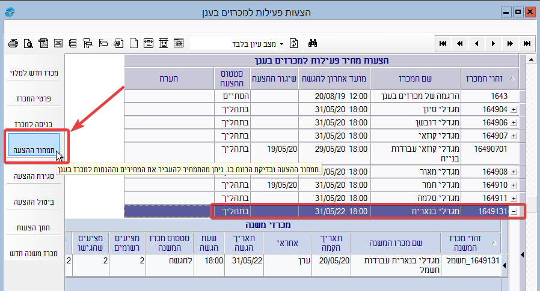Click the binoculars search icon
Image resolution: width=540 pixels, height=291 pixels.
pyautogui.click(x=313, y=43)
